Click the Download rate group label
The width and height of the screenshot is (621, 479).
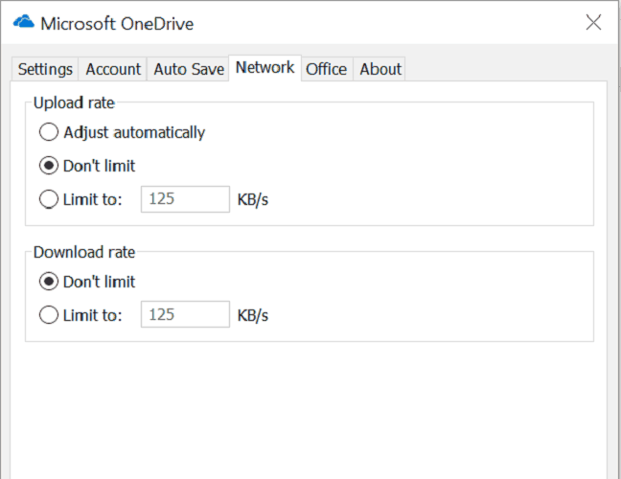84,252
